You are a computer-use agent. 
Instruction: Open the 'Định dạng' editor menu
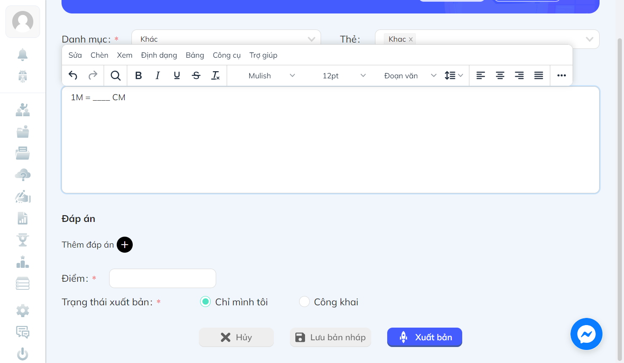[159, 55]
